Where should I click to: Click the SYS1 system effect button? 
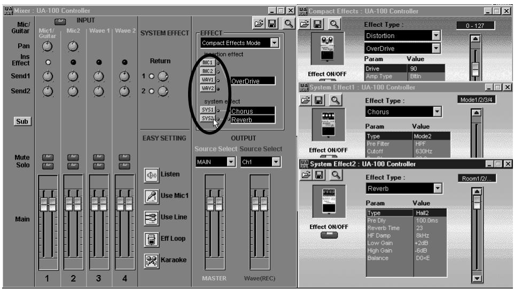coord(207,110)
